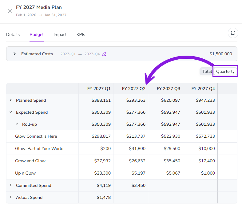Click Glow Connect Q2 value $213,737
The height and width of the screenshot is (209, 242).
136,136
